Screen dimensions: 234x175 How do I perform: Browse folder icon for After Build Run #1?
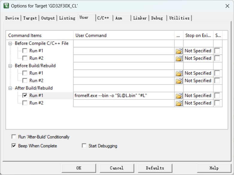(x=179, y=96)
